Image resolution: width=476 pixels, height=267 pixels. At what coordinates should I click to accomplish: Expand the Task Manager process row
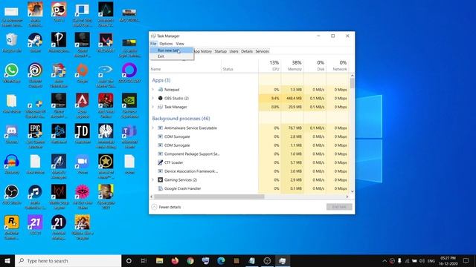(x=153, y=107)
